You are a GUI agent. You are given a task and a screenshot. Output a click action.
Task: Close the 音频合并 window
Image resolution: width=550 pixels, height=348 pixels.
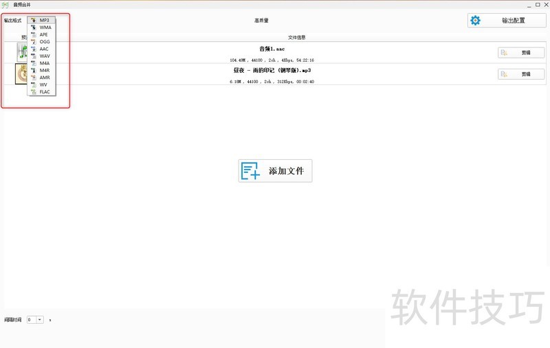click(x=546, y=5)
